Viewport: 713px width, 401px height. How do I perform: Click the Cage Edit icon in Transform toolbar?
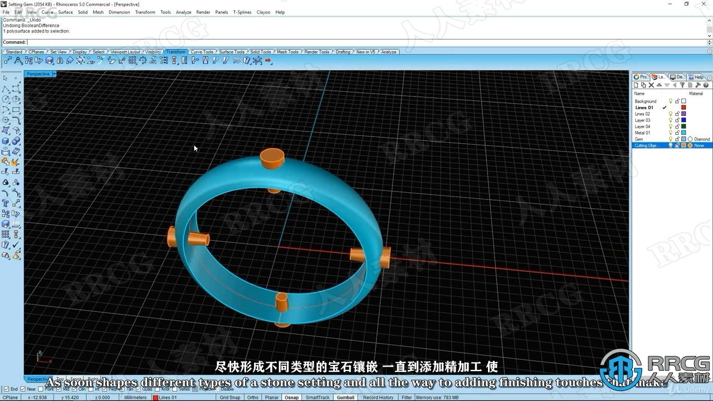point(257,60)
